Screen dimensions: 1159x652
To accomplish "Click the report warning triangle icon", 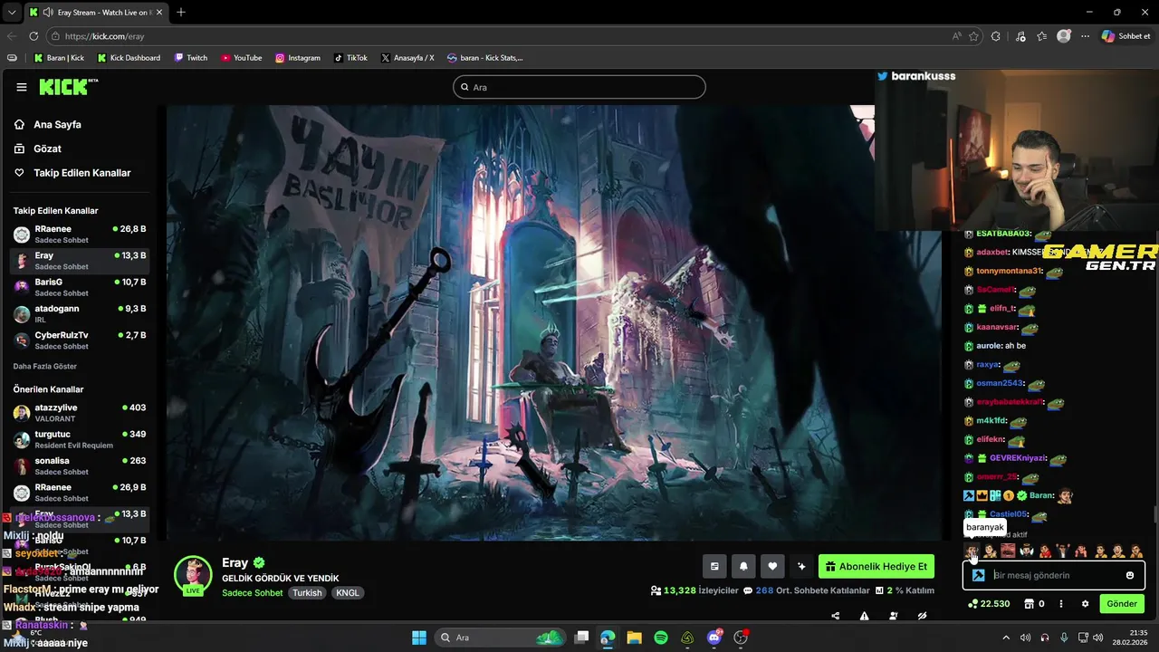I will click(864, 616).
